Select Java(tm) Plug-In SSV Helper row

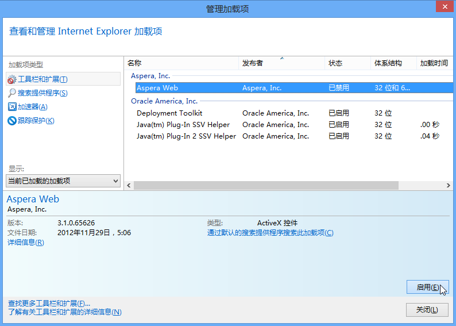click(183, 125)
